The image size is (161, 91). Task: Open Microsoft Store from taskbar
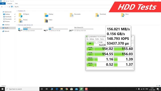point(71,89)
